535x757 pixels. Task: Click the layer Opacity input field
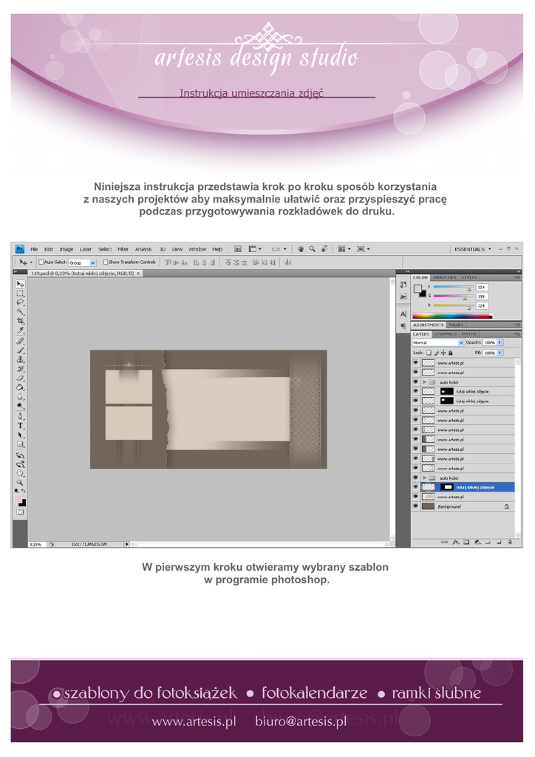pyautogui.click(x=490, y=343)
